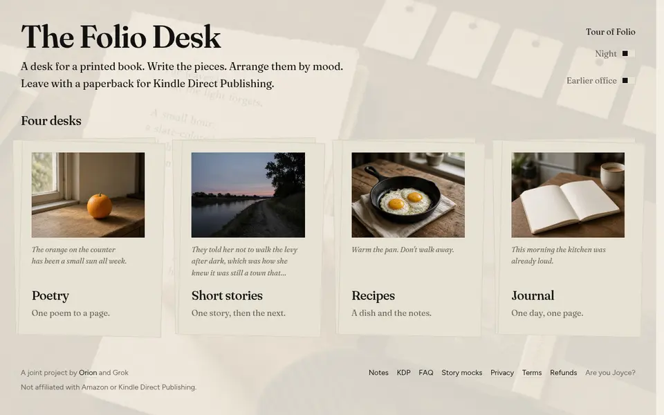Click the 'A desk for a printed book' tagline
Screen dimensions: 664x415
click(182, 75)
